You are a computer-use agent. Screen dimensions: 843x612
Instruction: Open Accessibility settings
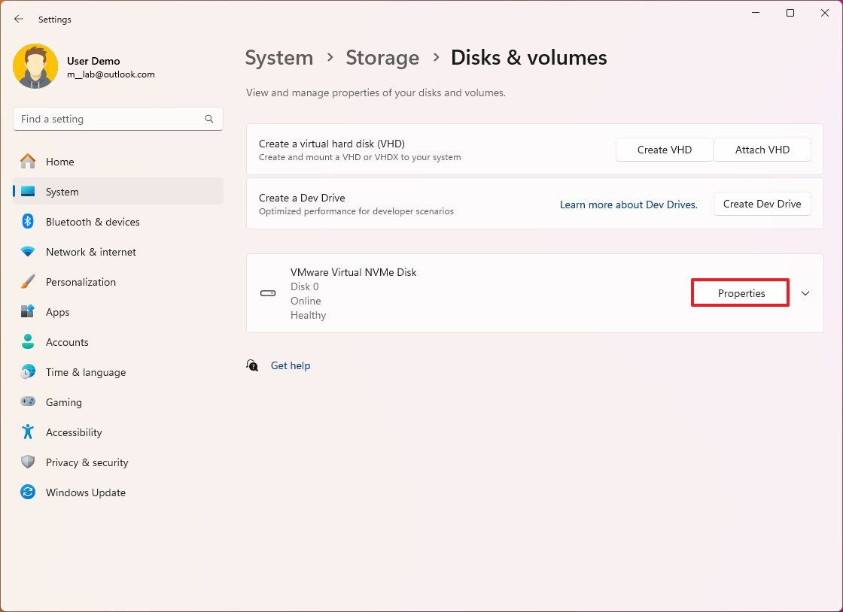[73, 432]
